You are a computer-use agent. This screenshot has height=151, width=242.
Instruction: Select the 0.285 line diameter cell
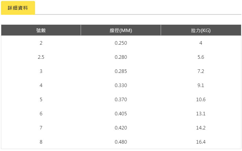pos(121,71)
